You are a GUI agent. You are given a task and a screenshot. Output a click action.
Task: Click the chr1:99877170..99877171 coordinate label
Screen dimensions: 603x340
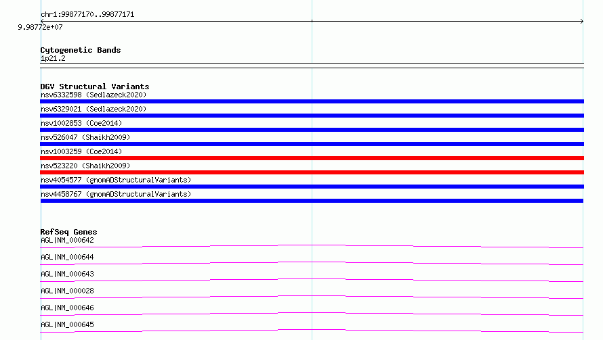tap(87, 15)
